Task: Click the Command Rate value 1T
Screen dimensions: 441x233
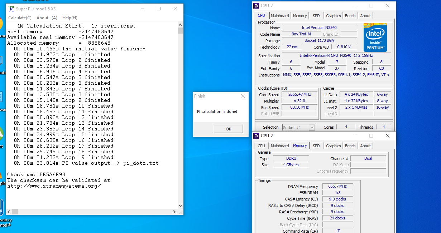Action: coord(337,231)
